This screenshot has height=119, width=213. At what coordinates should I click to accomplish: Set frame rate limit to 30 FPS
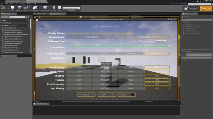[x=79, y=54]
